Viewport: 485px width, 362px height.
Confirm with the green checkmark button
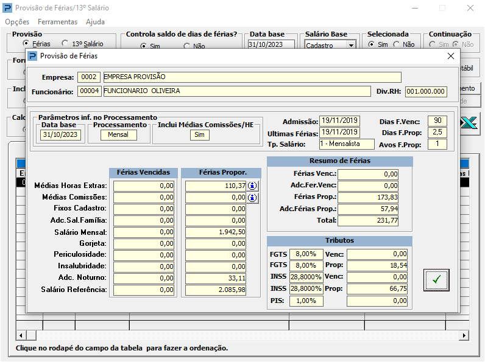point(436,280)
